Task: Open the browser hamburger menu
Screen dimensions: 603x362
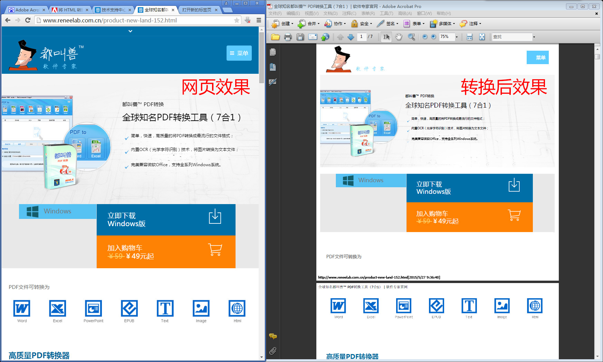Action: pos(259,20)
